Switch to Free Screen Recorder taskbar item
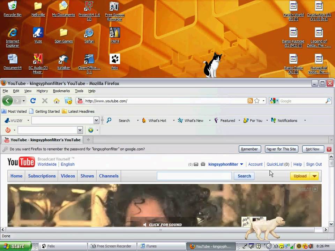Viewport: 335px width, 251px height. click(112, 246)
